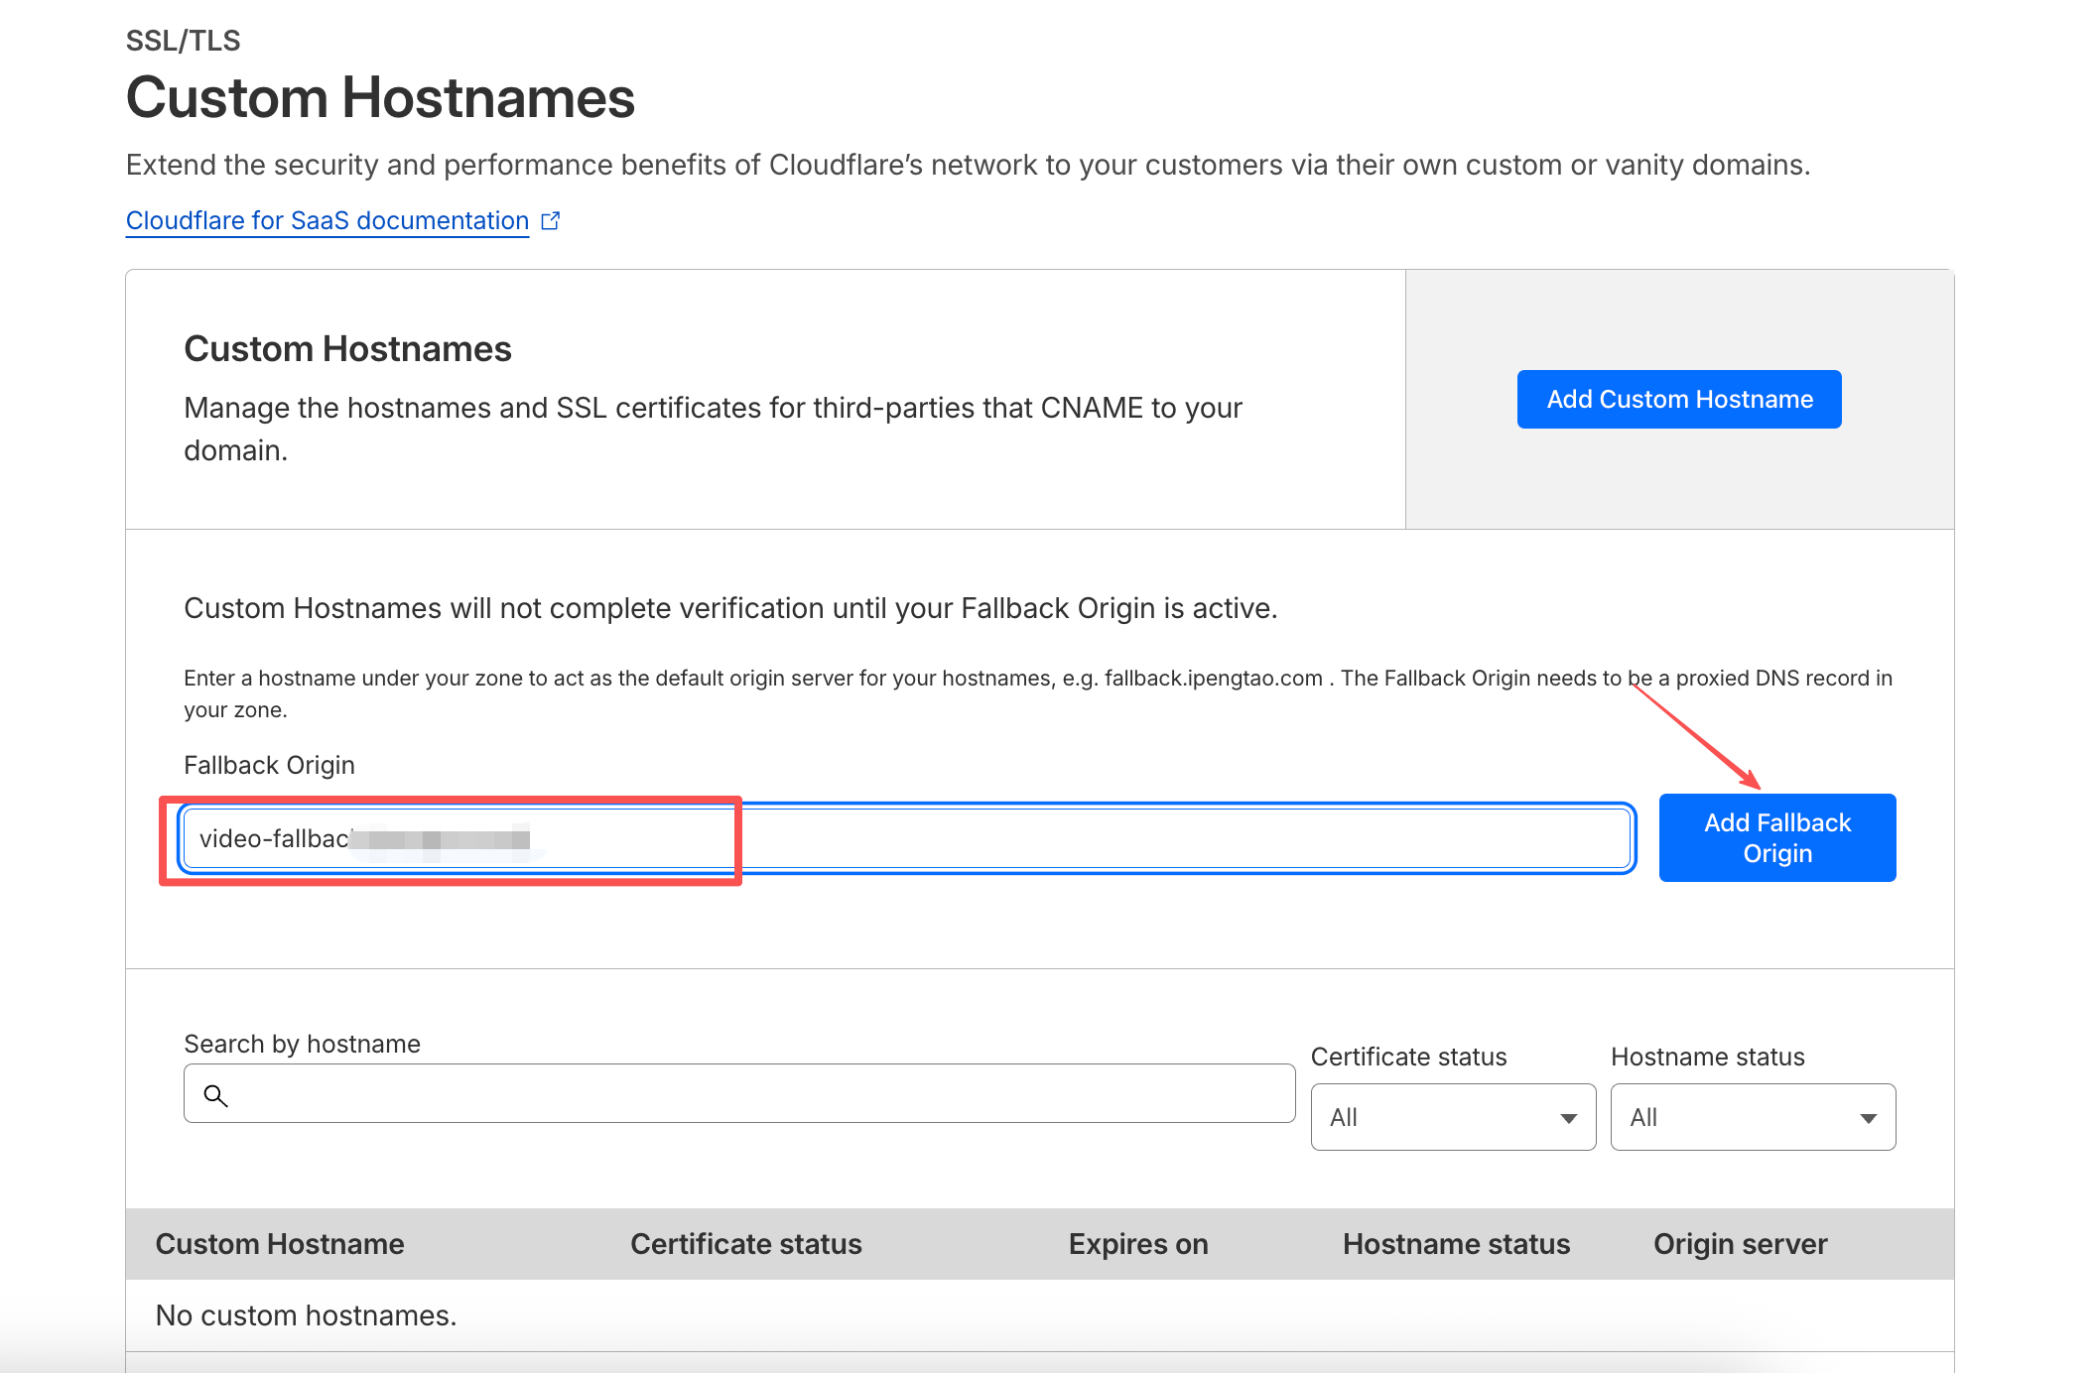Click the large Custom Hostnames page title
2096x1373 pixels.
(x=380, y=97)
